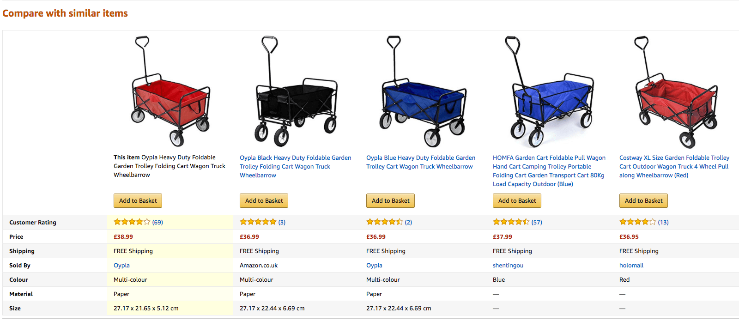Add the blue Oypla trolley to basket
The width and height of the screenshot is (739, 321).
pyautogui.click(x=390, y=200)
